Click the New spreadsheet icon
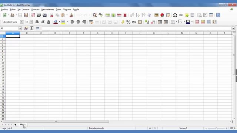 point(5,15)
